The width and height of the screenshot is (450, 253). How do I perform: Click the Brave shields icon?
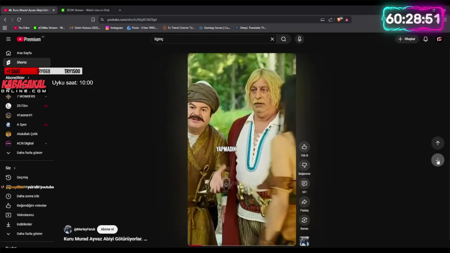click(339, 20)
